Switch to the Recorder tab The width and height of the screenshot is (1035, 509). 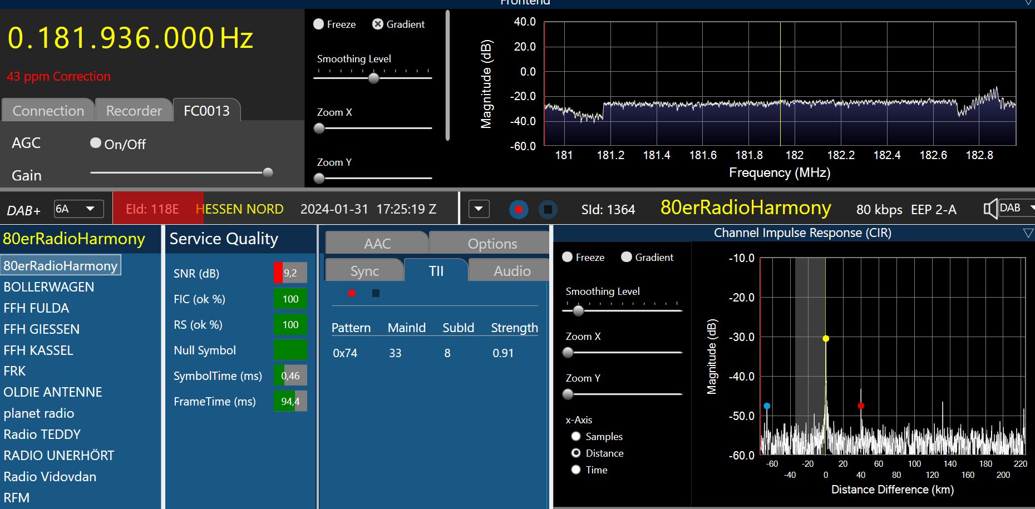click(134, 111)
